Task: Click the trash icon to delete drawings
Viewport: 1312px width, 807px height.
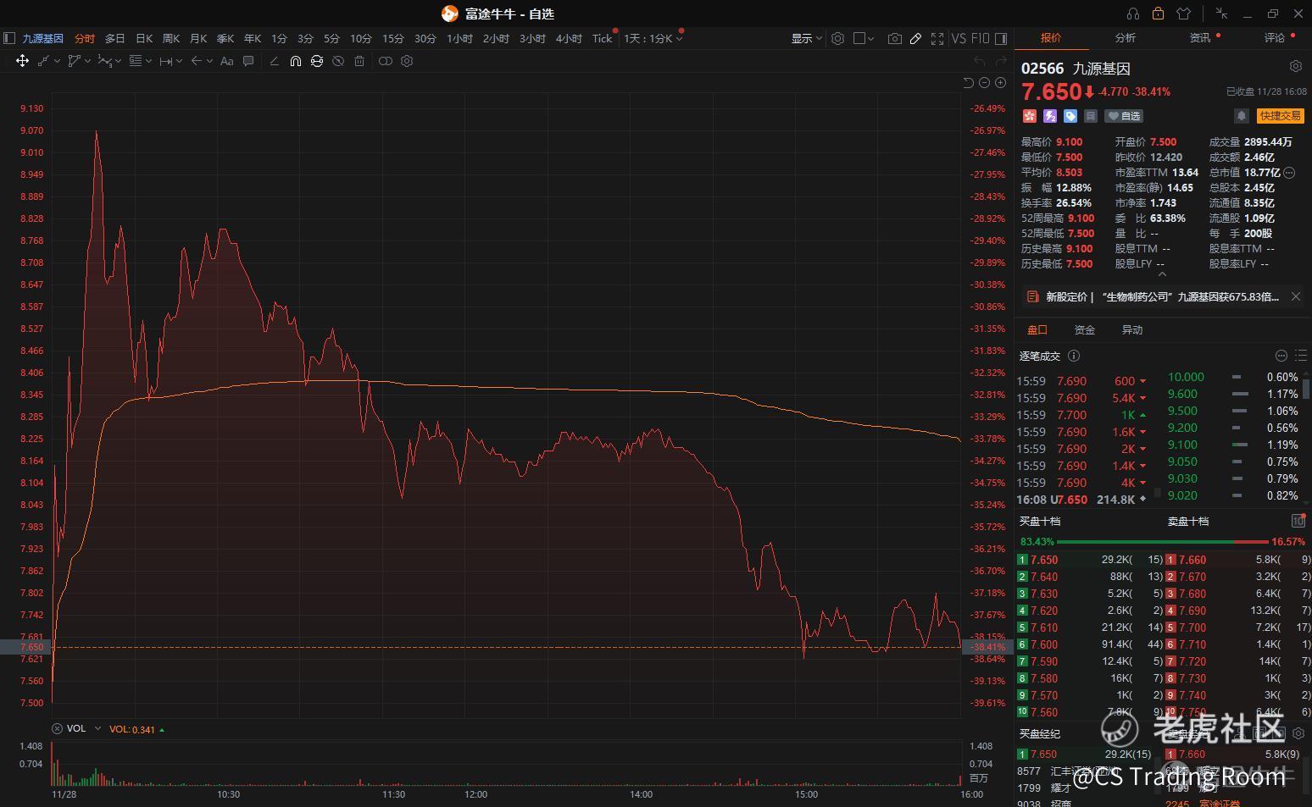Action: tap(359, 61)
